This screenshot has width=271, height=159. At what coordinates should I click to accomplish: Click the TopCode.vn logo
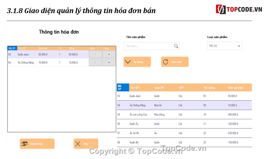click(x=239, y=9)
